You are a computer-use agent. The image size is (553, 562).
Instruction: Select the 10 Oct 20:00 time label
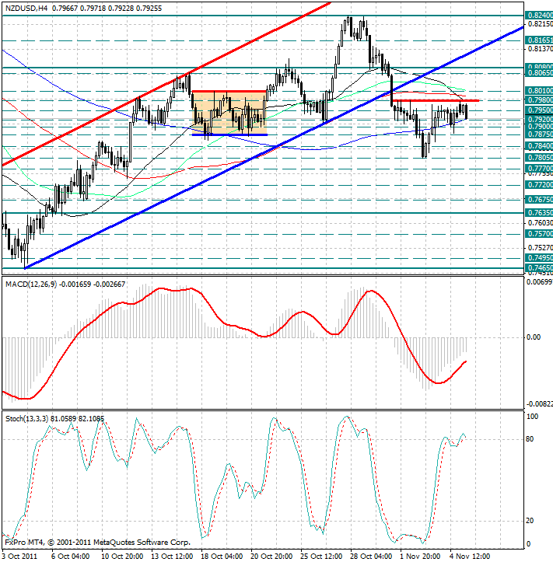click(x=122, y=557)
